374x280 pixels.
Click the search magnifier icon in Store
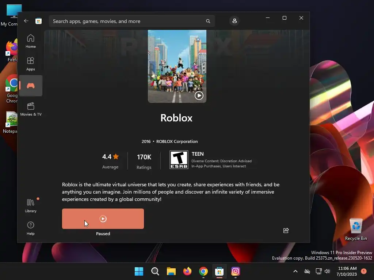pyautogui.click(x=208, y=21)
